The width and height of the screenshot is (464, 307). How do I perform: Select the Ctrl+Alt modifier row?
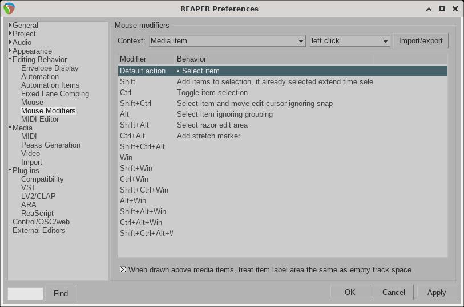click(283, 136)
